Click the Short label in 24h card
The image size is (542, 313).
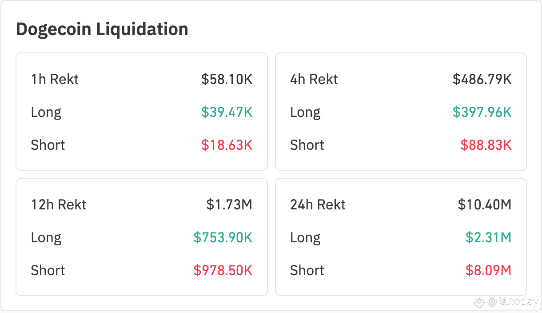[x=307, y=271]
